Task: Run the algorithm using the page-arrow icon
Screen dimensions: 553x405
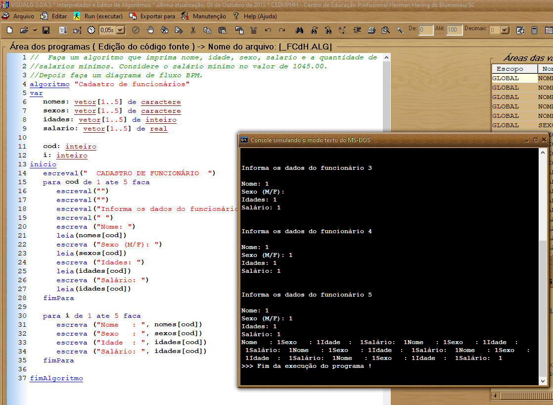Action: pyautogui.click(x=63, y=30)
